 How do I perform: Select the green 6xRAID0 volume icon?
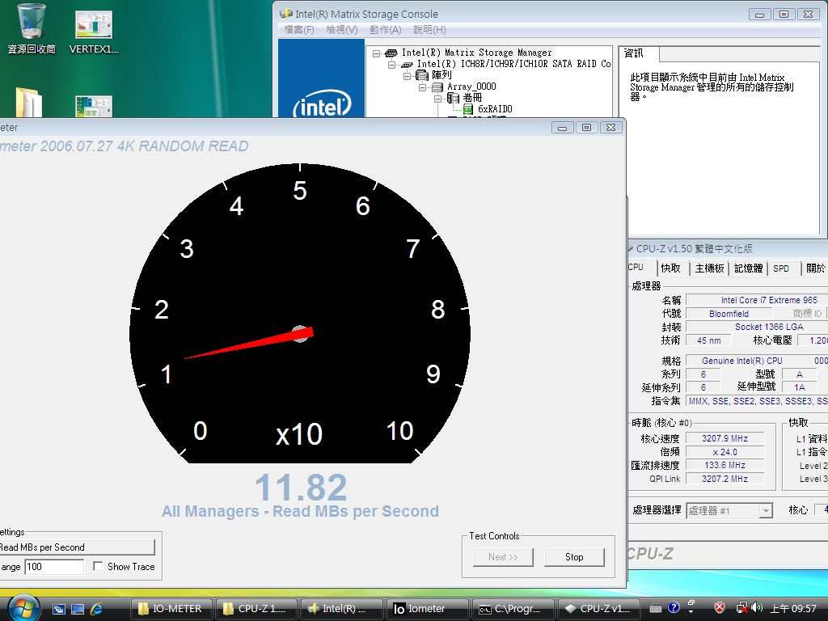pyautogui.click(x=468, y=109)
